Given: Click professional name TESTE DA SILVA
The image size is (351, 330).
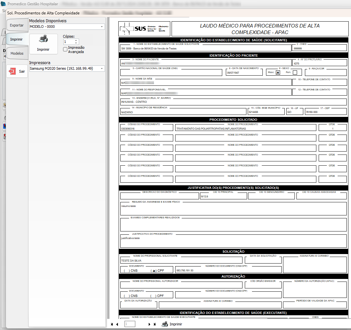Looking at the screenshot, I should click(x=131, y=261).
